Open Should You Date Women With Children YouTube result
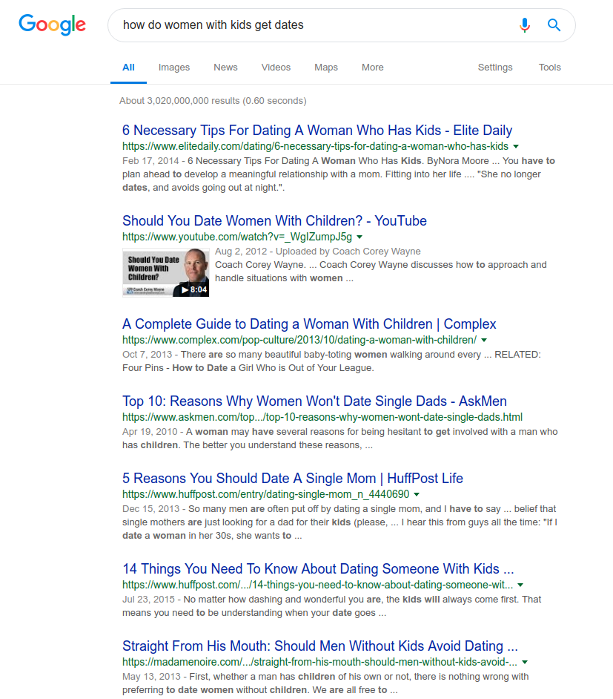Viewport: 613px width, 699px height. tap(275, 220)
